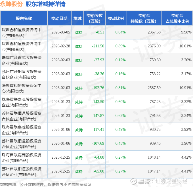Select the 2026-03-05 date cell
Viewport: 193px width, 187px height.
tap(61, 32)
